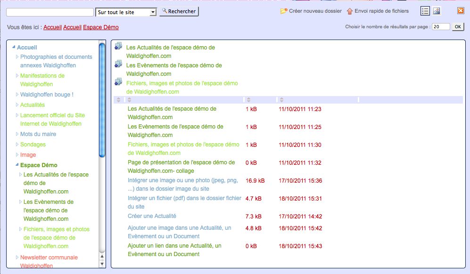Click Envoi rapide de fichiers upload icon

(x=350, y=11)
